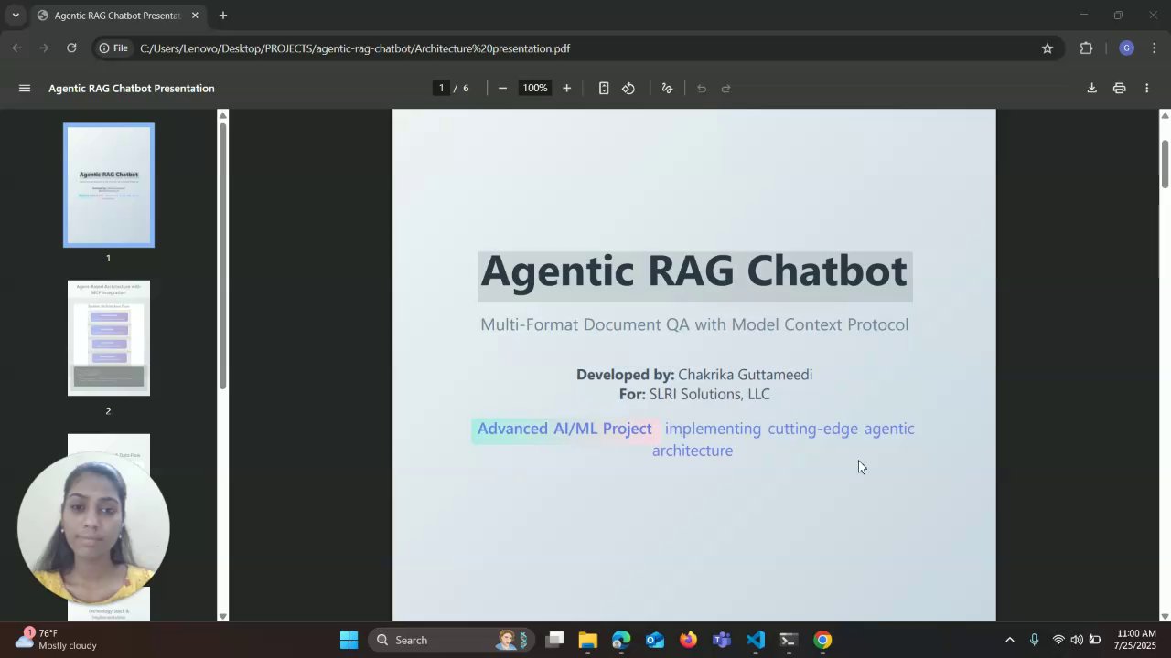The width and height of the screenshot is (1171, 658).
Task: Open the Windows Start menu
Action: click(349, 640)
